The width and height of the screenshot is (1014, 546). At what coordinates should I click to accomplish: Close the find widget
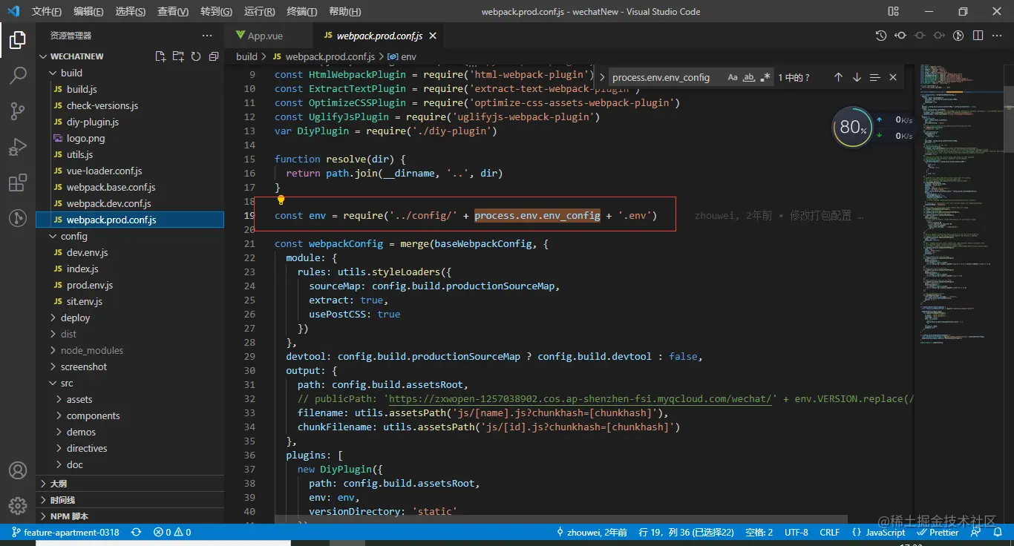893,77
